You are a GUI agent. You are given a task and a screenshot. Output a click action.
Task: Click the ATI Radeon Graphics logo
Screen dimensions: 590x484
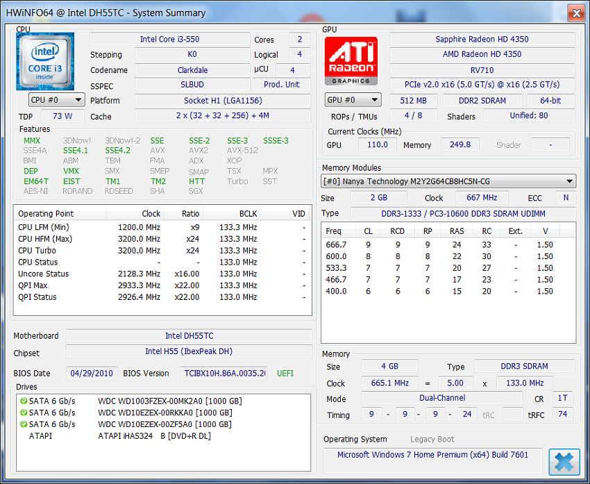pos(351,61)
